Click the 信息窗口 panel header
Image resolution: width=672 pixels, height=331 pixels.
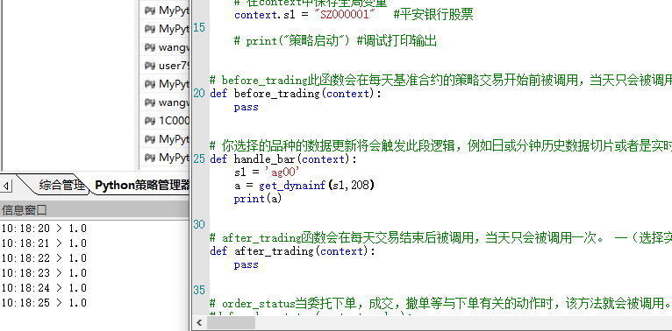pos(94,210)
